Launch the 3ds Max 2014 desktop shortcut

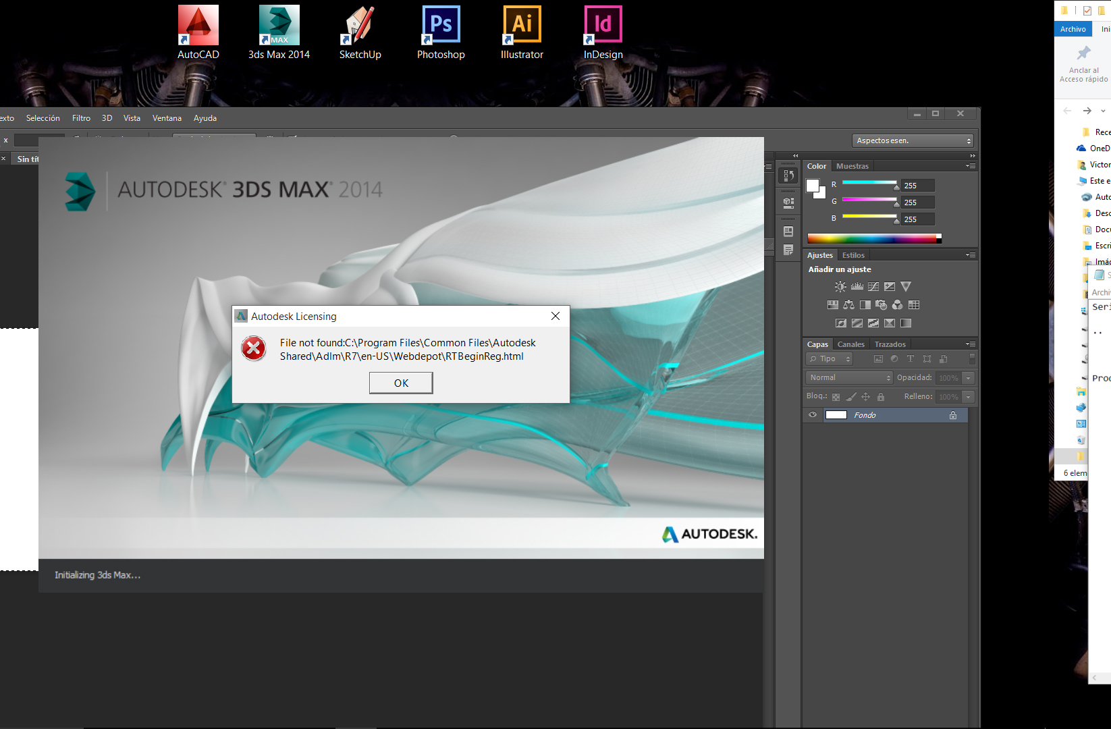[x=279, y=32]
